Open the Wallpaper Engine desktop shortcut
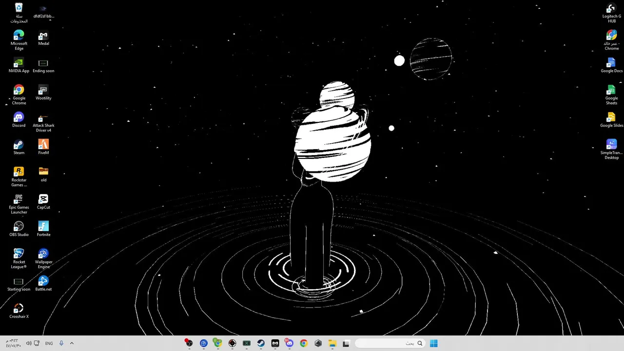The image size is (624, 351). coord(43,259)
